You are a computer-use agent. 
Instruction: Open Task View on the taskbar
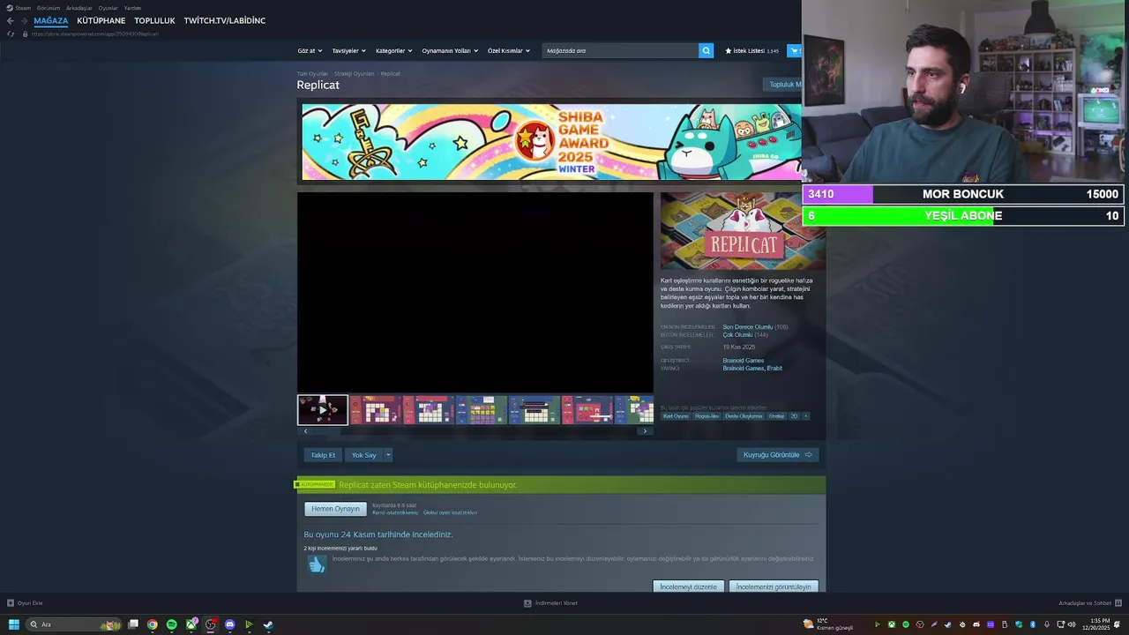click(133, 624)
